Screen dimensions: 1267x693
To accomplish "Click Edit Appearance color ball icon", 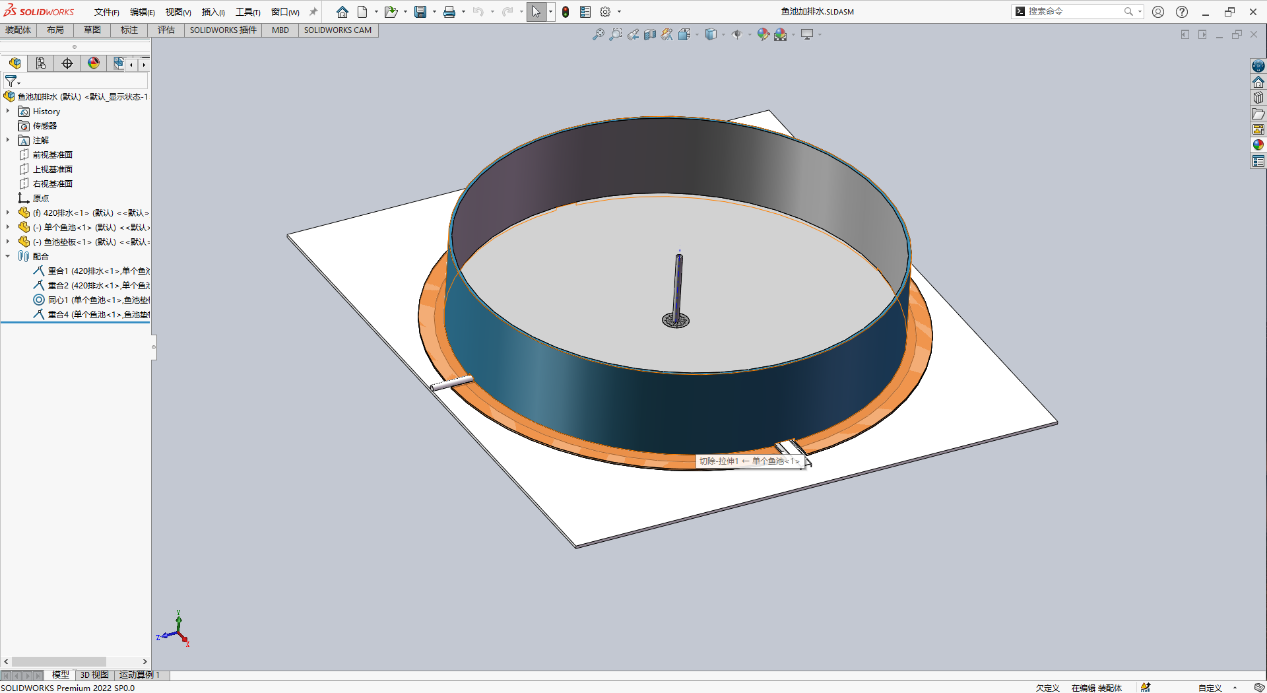I will click(763, 34).
